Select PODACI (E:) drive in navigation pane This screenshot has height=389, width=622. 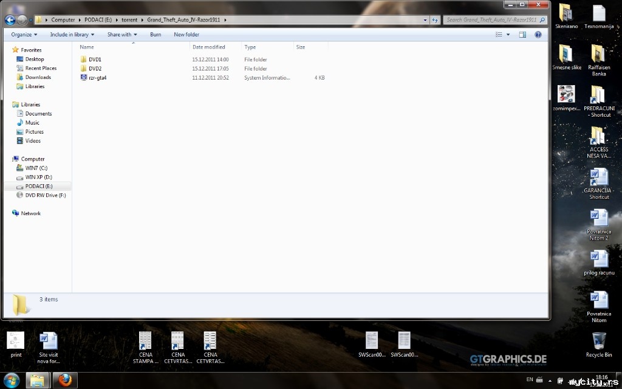click(38, 187)
